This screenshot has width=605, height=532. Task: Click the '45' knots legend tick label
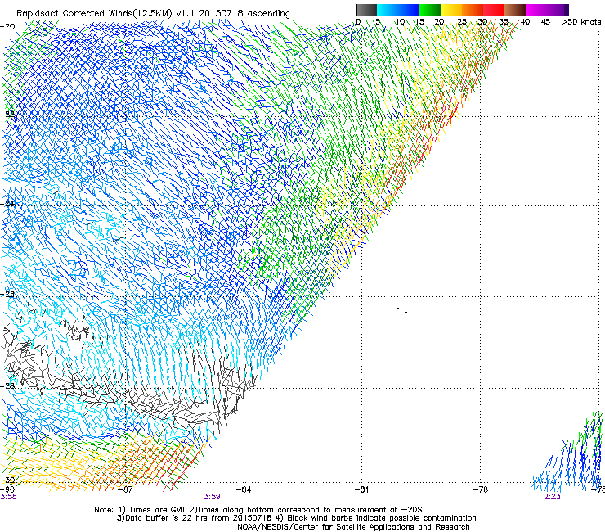tap(545, 22)
